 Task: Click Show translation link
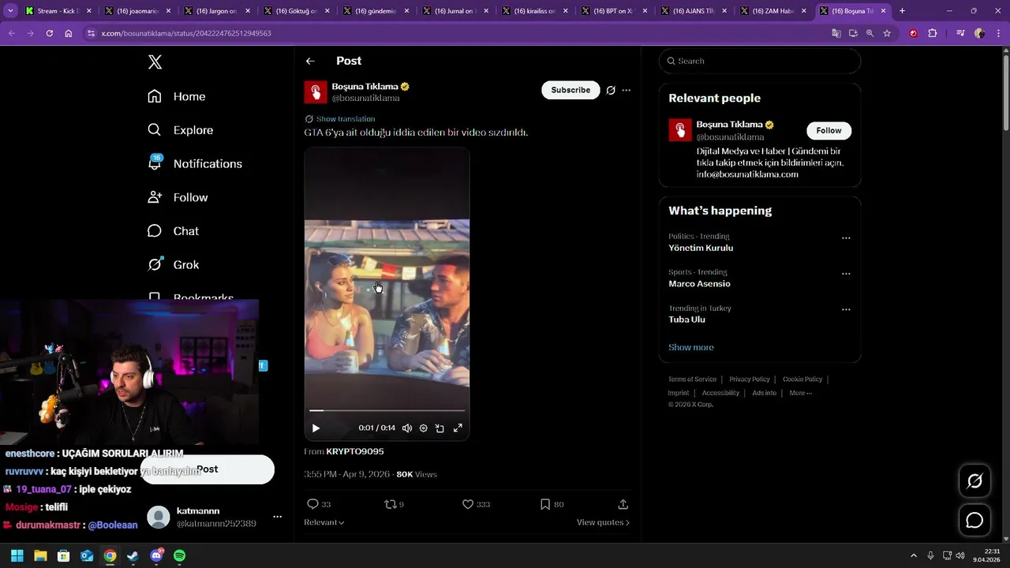(x=346, y=119)
